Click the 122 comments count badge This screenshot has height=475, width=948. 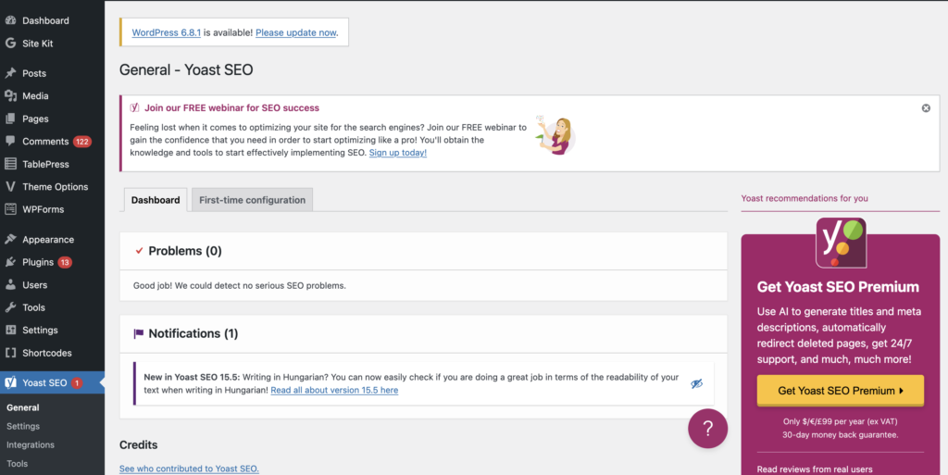click(x=82, y=142)
